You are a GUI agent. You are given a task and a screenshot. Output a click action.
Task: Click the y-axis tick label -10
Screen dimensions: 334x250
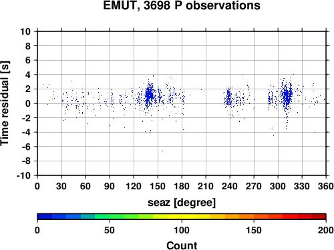23,175
